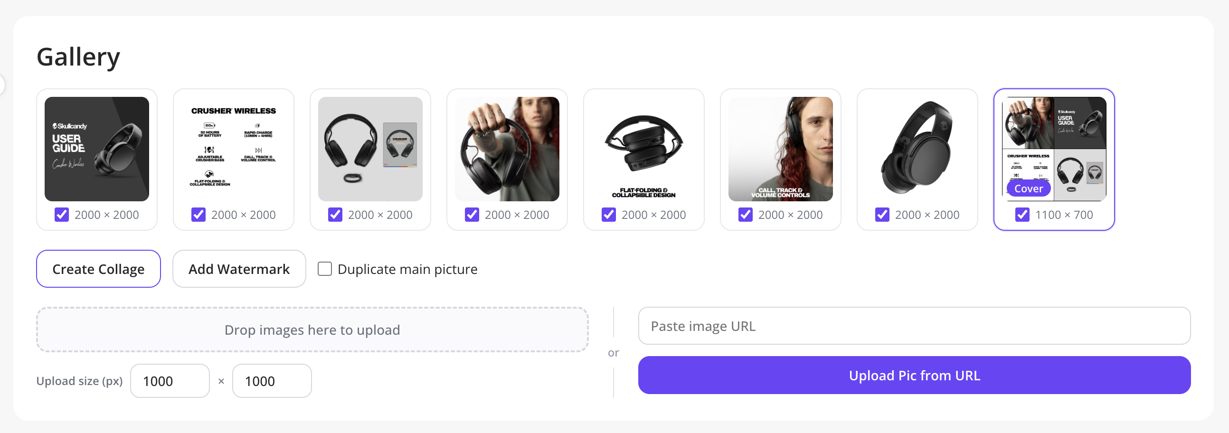Click the man holding headphones image
Image resolution: width=1229 pixels, height=433 pixels.
(507, 149)
